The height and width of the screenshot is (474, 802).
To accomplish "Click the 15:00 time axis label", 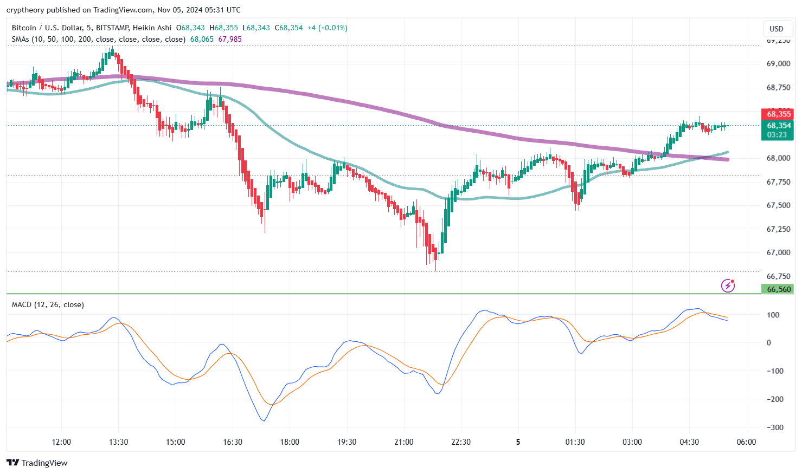I will point(176,442).
